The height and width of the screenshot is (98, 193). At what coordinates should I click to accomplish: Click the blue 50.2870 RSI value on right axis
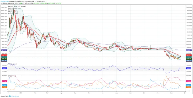point(189,68)
